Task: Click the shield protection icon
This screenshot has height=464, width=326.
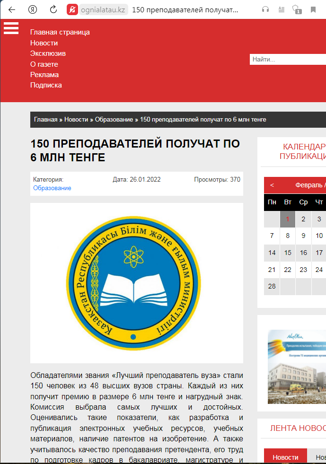Action: [297, 9]
